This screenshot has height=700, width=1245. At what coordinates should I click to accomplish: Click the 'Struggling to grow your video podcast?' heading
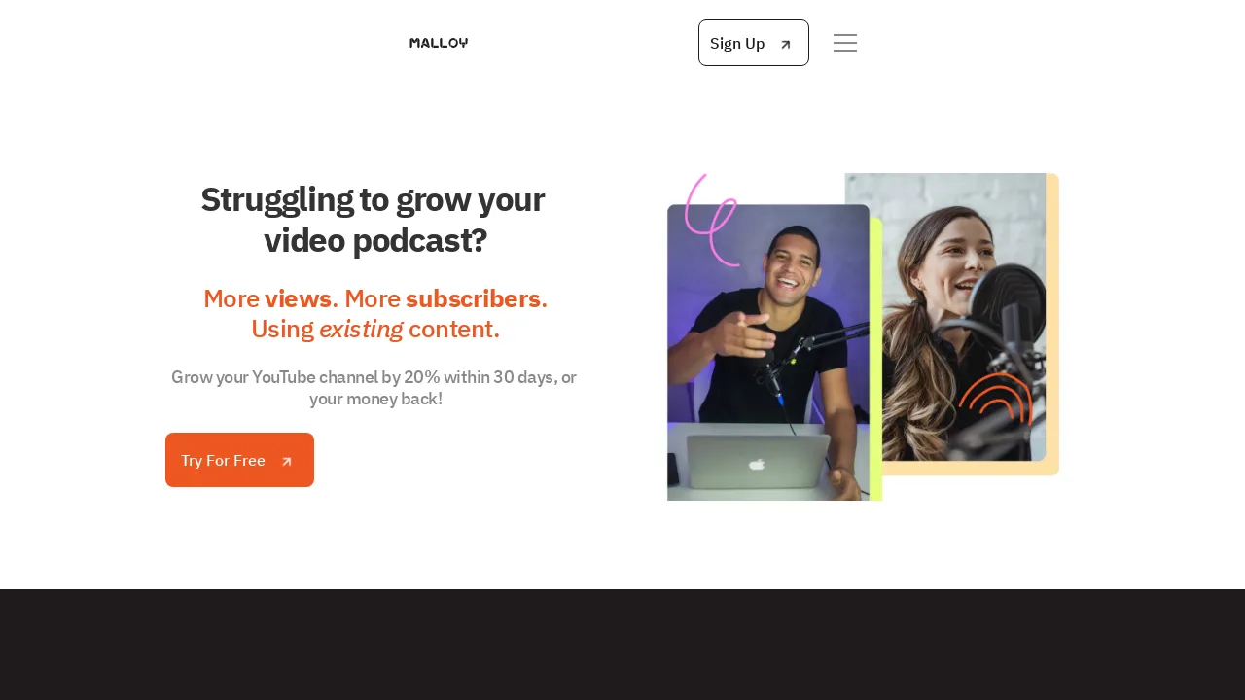click(x=374, y=220)
